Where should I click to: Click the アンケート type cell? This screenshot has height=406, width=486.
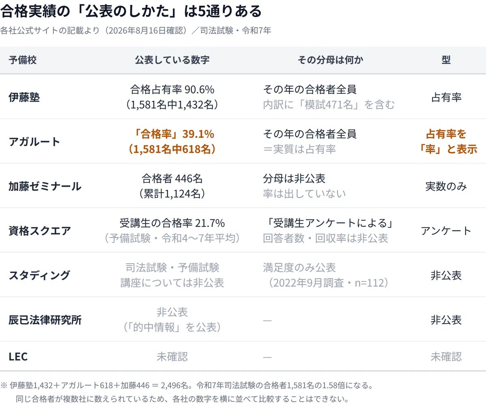click(446, 231)
